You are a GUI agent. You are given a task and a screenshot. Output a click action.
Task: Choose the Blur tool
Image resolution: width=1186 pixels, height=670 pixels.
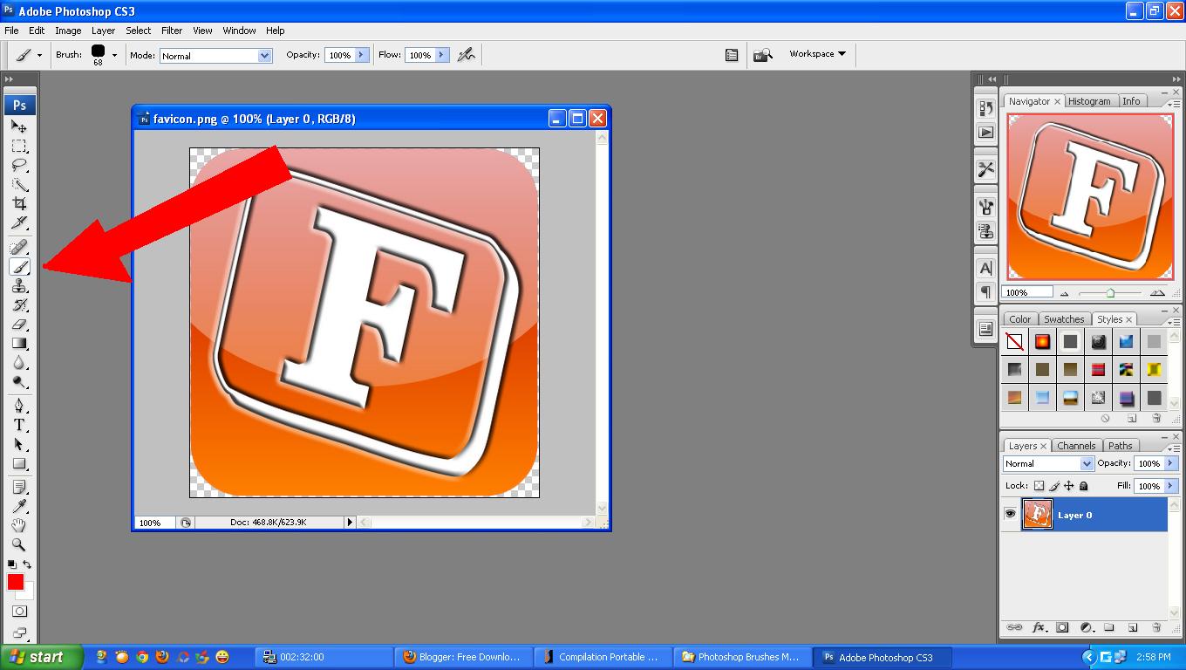coord(19,363)
